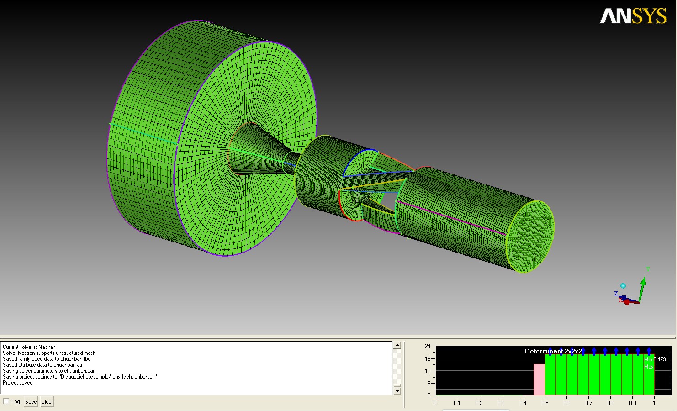Viewport: 677px width, 411px height.
Task: Select the histogram bar between 0.7 and 0.75
Action: pos(594,374)
